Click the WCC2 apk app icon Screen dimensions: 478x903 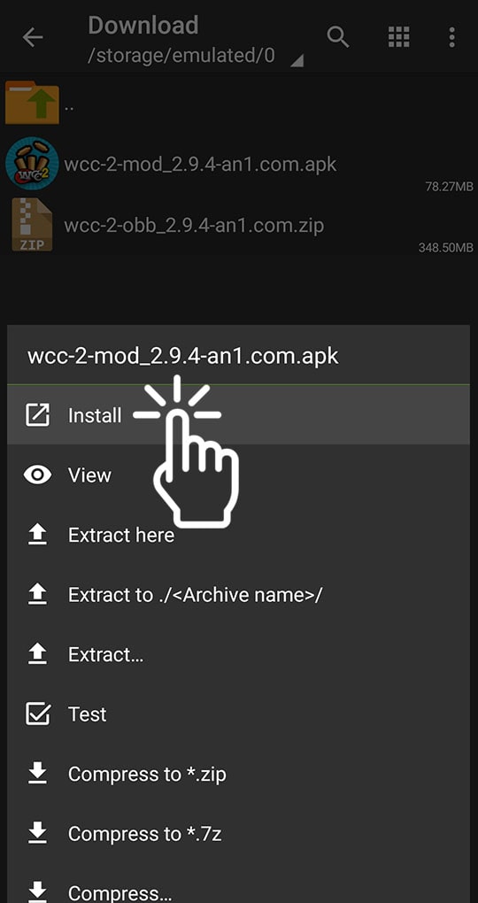coord(32,164)
